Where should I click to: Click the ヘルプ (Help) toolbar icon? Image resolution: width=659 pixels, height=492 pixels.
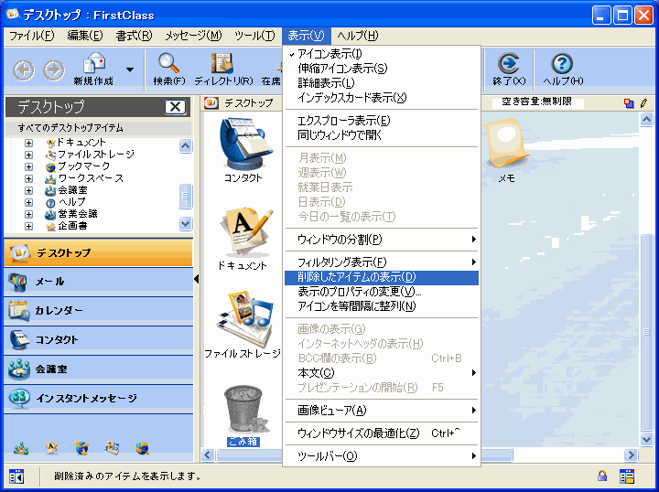pyautogui.click(x=563, y=65)
